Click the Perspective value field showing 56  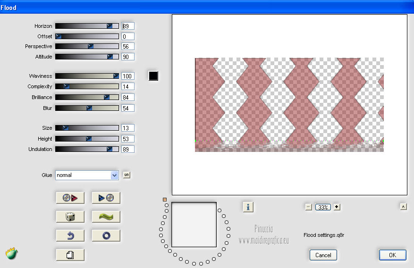(128, 46)
